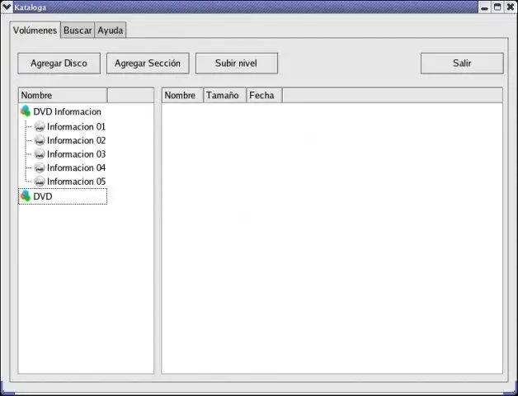Open the Ayuda tab

tap(111, 30)
